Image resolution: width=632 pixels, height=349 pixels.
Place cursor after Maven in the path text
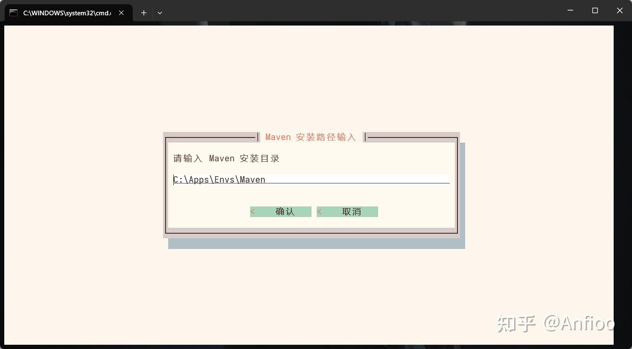coord(265,179)
